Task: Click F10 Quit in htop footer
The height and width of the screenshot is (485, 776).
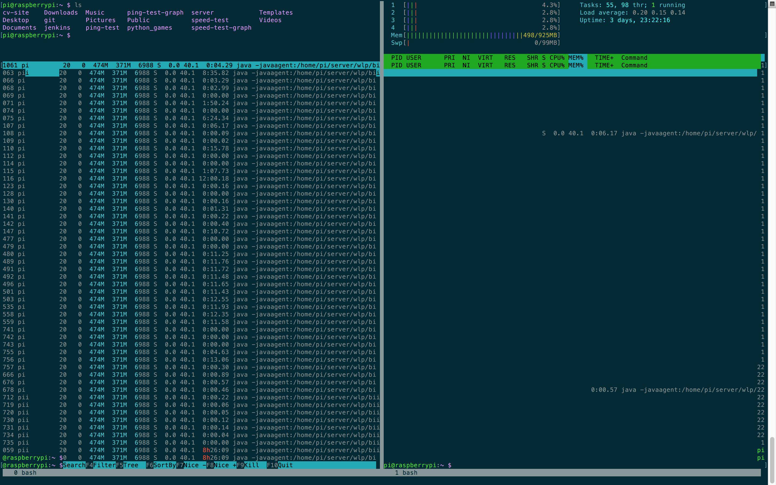Action: (x=285, y=465)
